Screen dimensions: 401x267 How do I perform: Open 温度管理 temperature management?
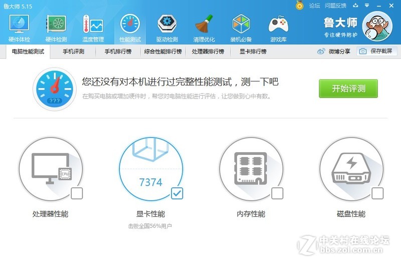[93, 28]
